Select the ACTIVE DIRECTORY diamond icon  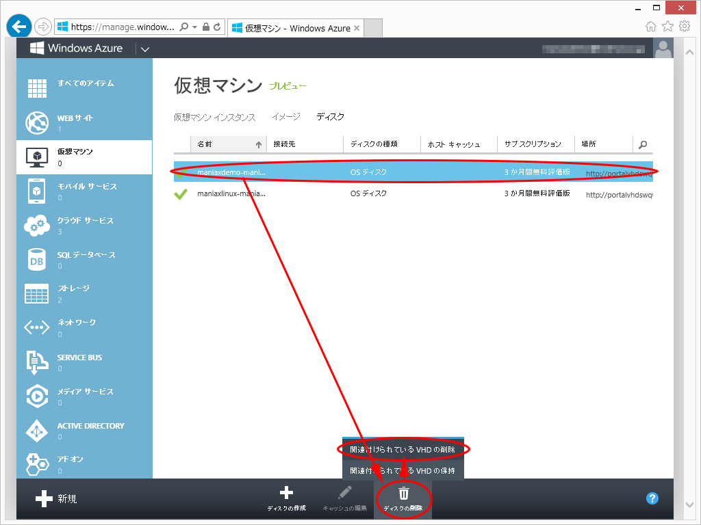pos(37,431)
